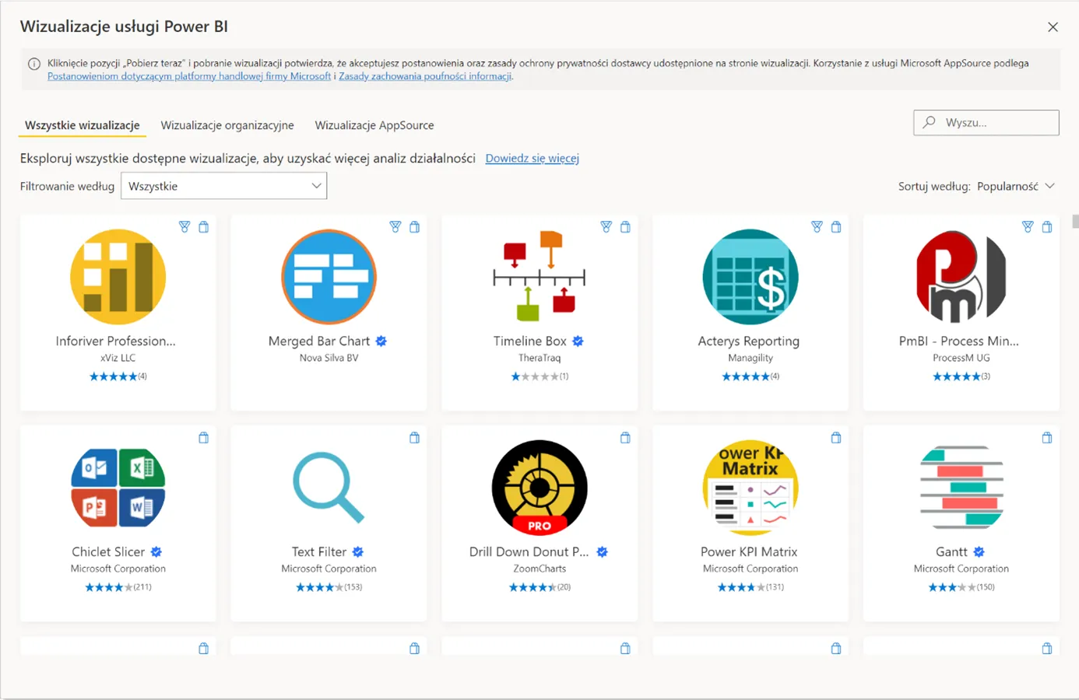Click the shopping bag icon on Merged Bar Chart card
Image resolution: width=1079 pixels, height=700 pixels.
[415, 227]
